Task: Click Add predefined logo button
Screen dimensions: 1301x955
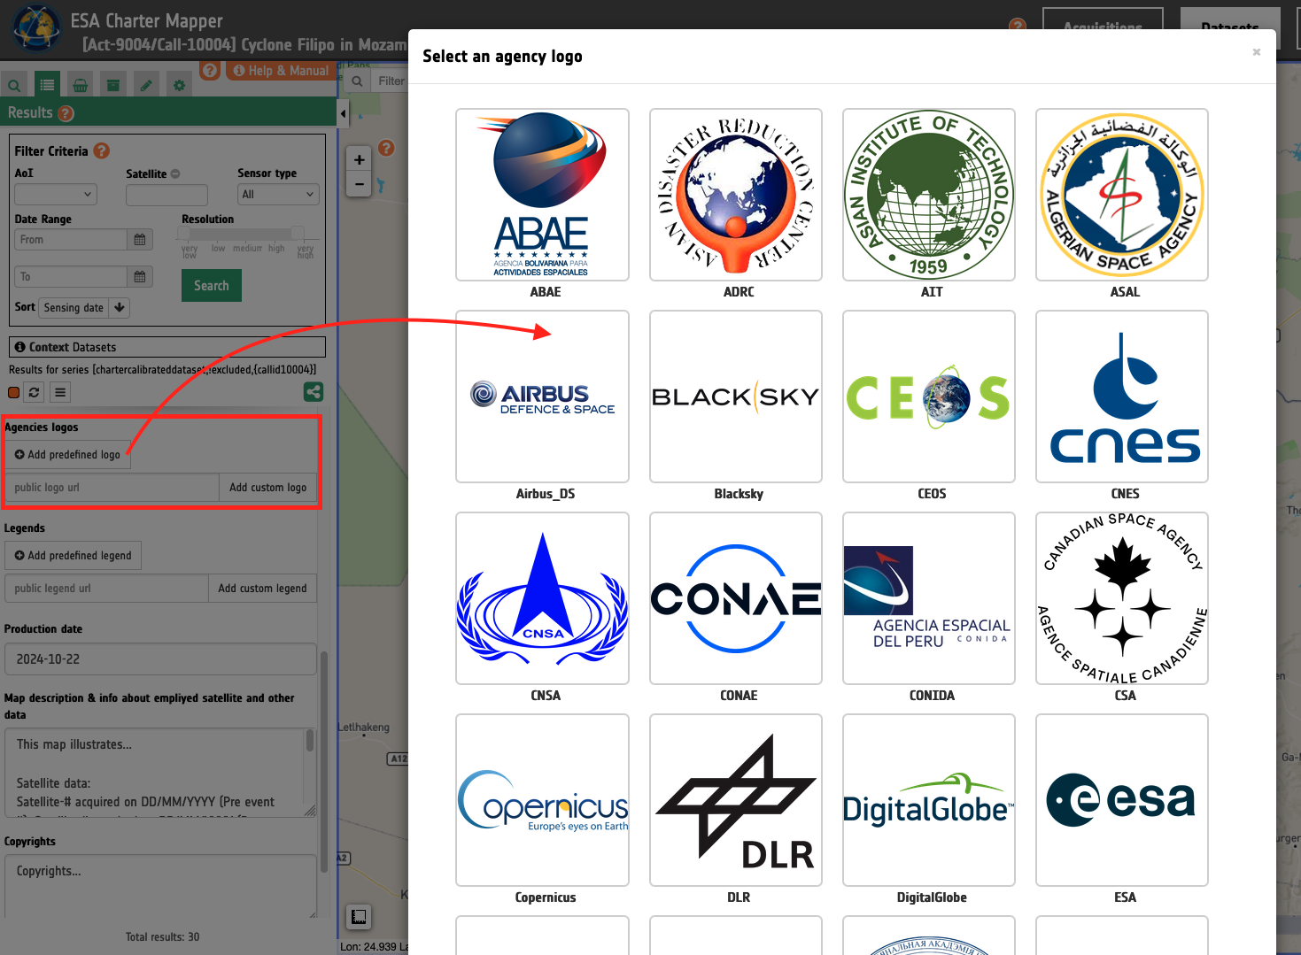Action: (x=67, y=455)
